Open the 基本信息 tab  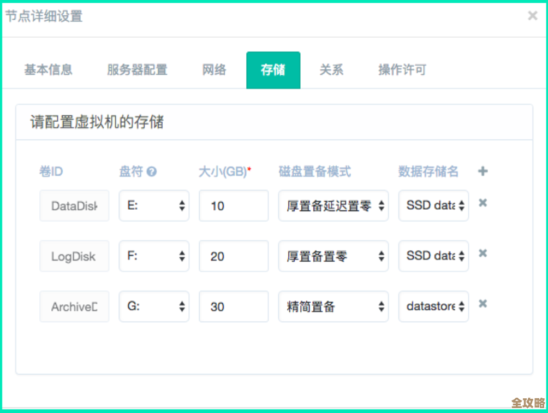48,70
